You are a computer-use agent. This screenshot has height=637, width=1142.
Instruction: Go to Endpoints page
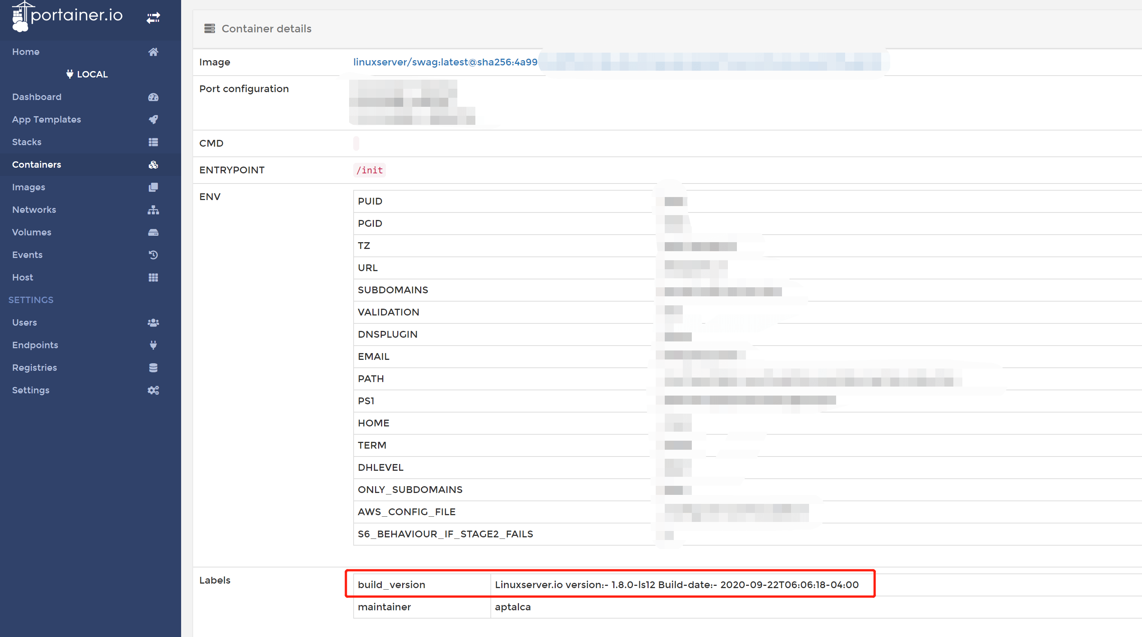(x=35, y=345)
